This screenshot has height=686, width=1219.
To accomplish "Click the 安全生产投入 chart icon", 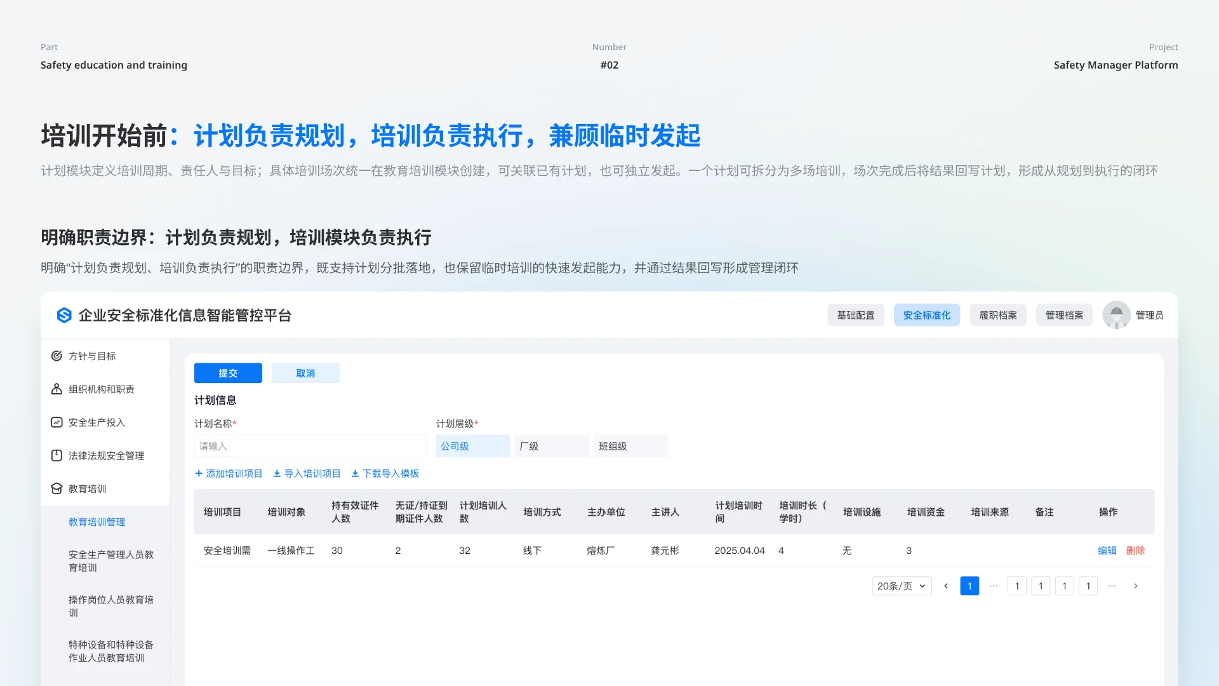I will pyautogui.click(x=57, y=422).
